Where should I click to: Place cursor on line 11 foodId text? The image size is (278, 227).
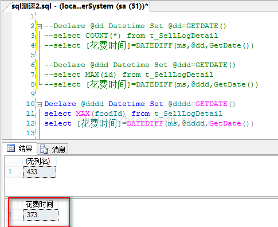(108, 113)
